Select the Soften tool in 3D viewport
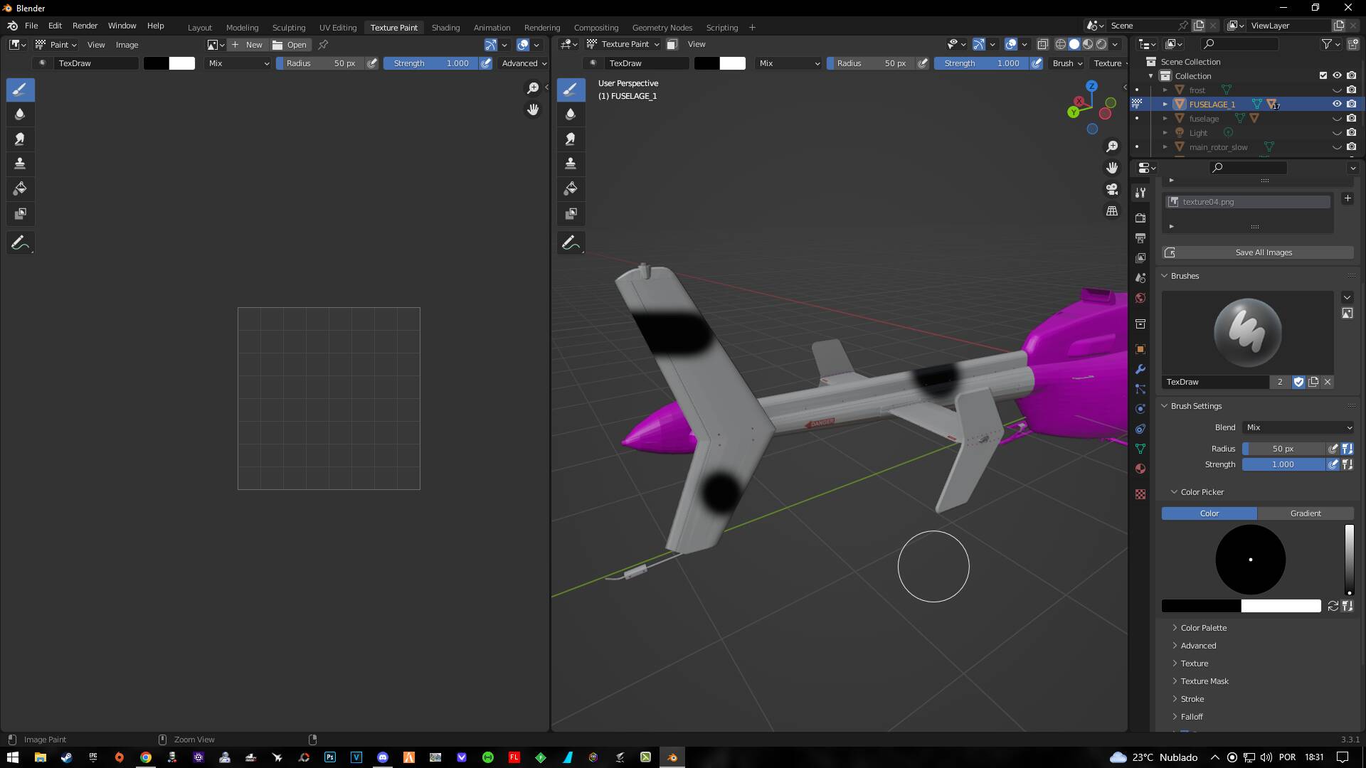Viewport: 1366px width, 768px height. [x=571, y=114]
